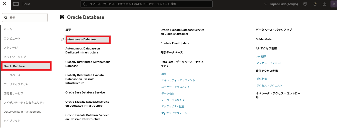Open 委任制御 link

pos(262,79)
